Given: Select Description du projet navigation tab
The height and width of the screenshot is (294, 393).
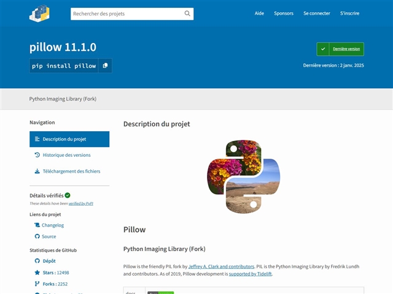Looking at the screenshot, I should point(69,139).
